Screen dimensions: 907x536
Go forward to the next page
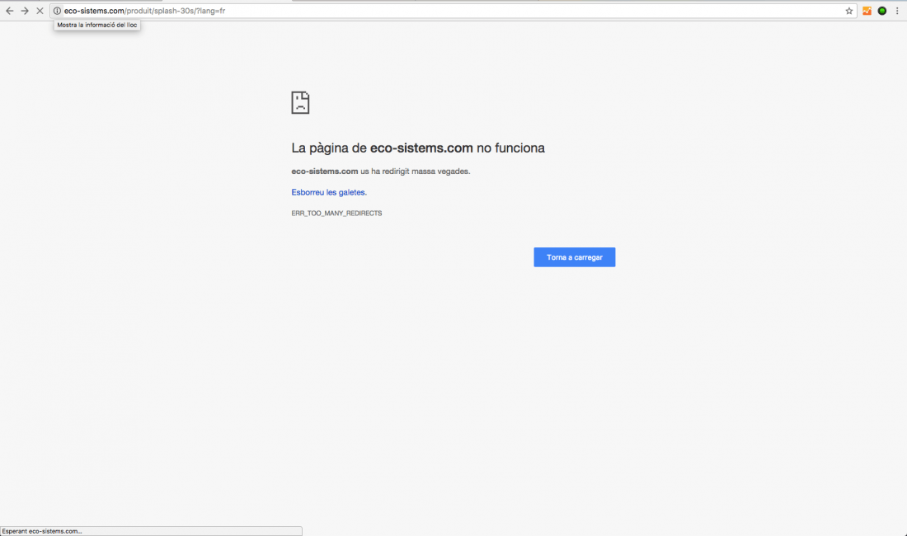click(25, 11)
